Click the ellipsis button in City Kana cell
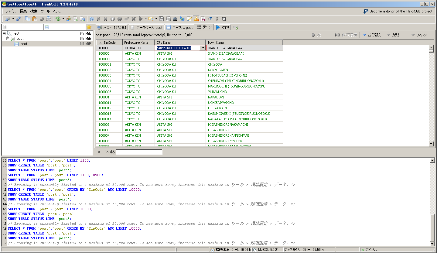The image size is (437, 253). pos(202,48)
